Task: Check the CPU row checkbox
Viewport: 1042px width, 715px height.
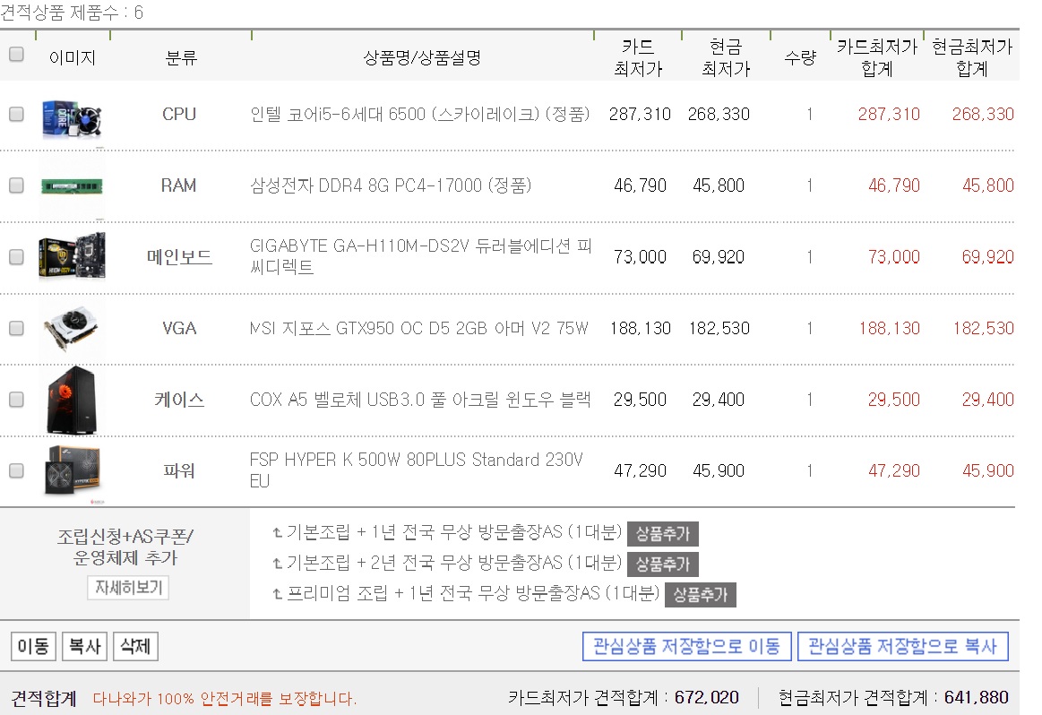Action: 16,115
